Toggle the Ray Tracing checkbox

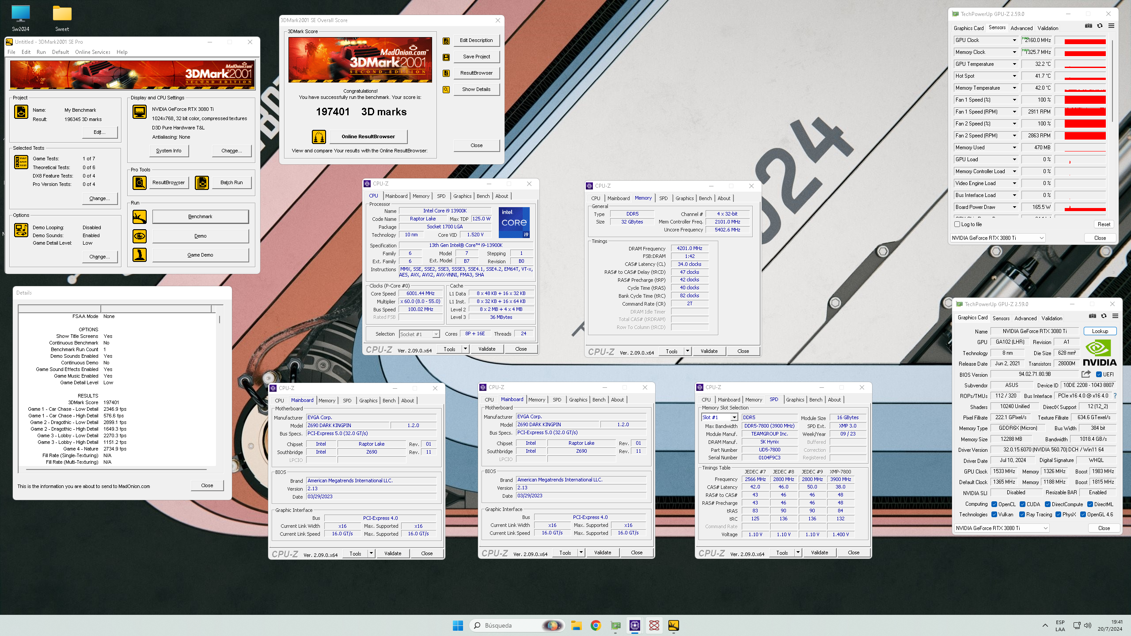(x=1022, y=515)
